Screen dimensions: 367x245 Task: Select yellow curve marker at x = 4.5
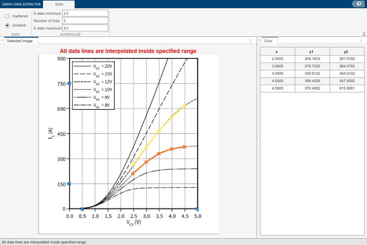tap(184, 106)
